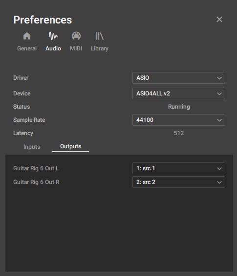Viewport: 237px width, 276px height.
Task: Click the Latency value 512
Action: coord(179,133)
